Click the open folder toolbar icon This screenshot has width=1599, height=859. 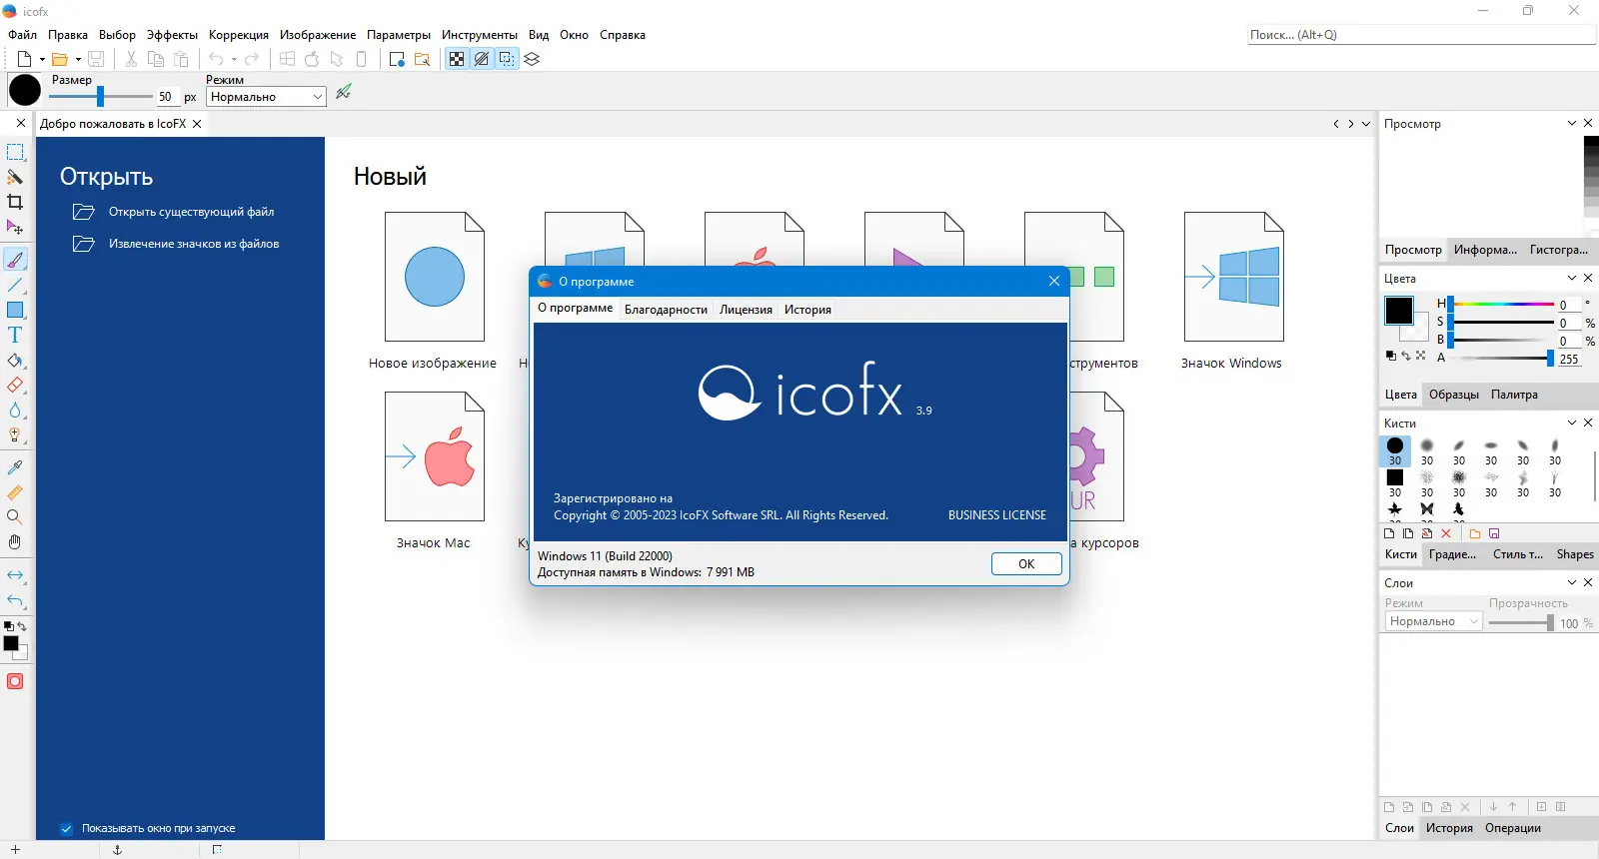tap(60, 59)
